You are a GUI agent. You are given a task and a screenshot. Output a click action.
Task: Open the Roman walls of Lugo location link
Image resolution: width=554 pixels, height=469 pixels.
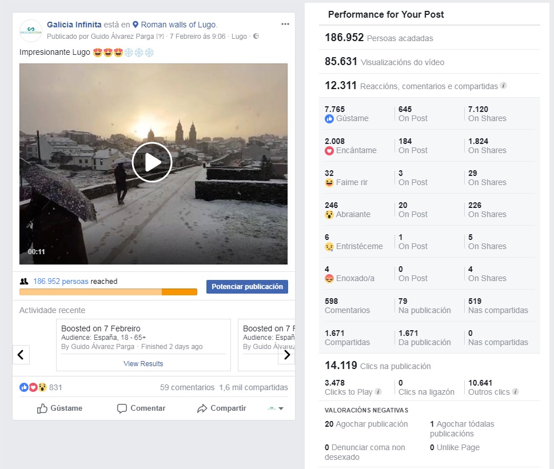pyautogui.click(x=178, y=25)
